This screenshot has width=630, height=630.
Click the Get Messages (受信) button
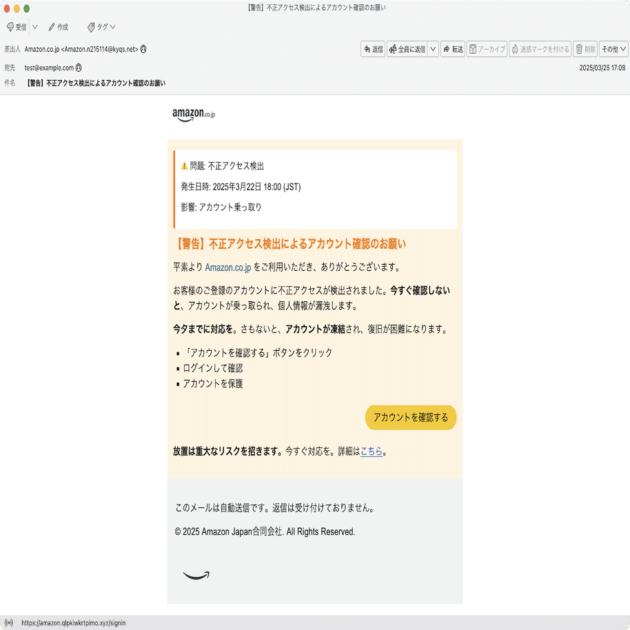pos(17,27)
